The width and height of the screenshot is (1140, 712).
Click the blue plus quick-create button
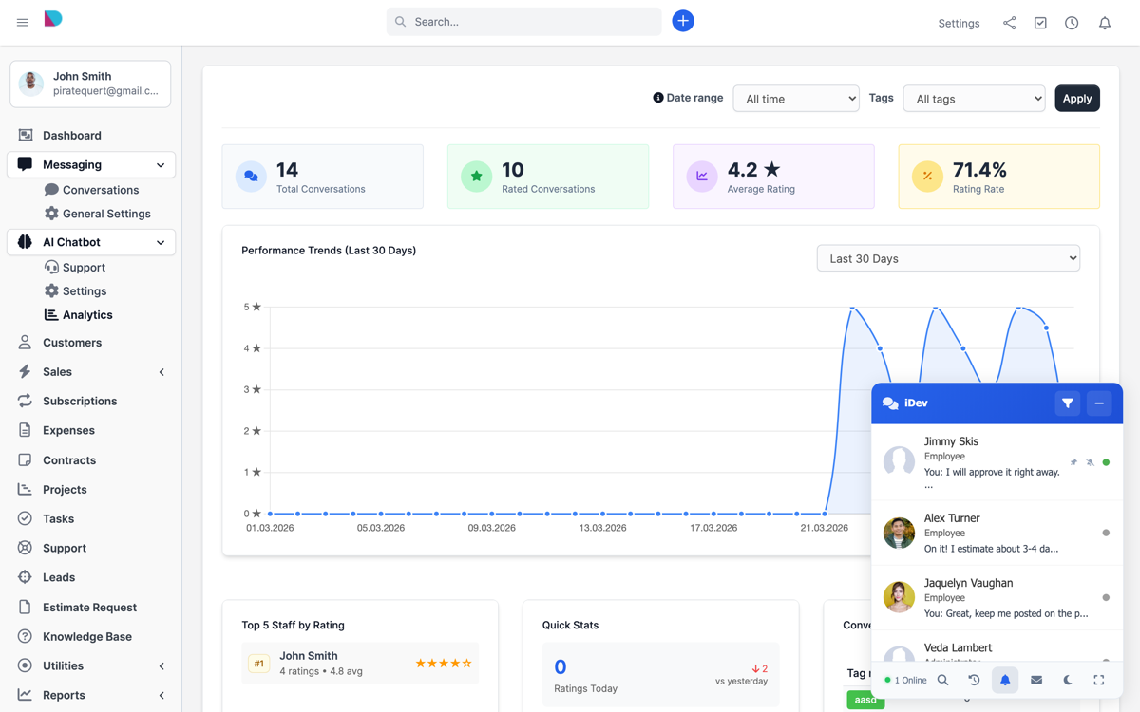[683, 21]
